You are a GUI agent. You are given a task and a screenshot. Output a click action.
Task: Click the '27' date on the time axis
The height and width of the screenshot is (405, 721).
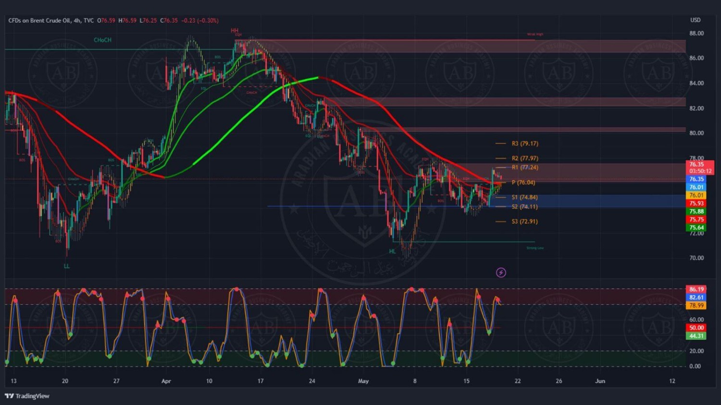tap(116, 381)
